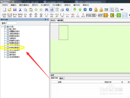
Task: Stop PLC with blue stop icon
Action: point(90,9)
